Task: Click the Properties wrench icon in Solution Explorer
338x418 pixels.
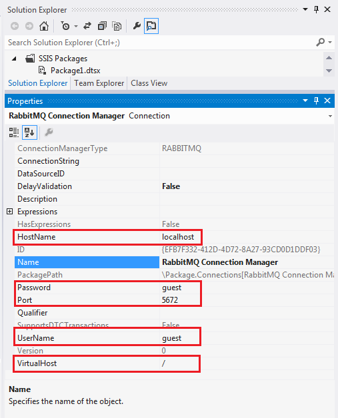Action: coord(137,26)
